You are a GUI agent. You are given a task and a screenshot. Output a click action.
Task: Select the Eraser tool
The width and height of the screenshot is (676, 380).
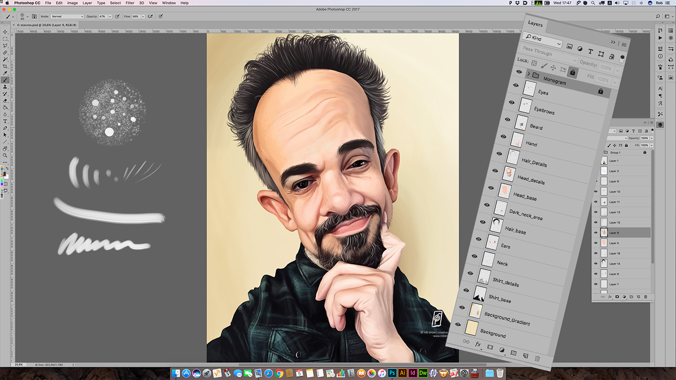click(5, 101)
